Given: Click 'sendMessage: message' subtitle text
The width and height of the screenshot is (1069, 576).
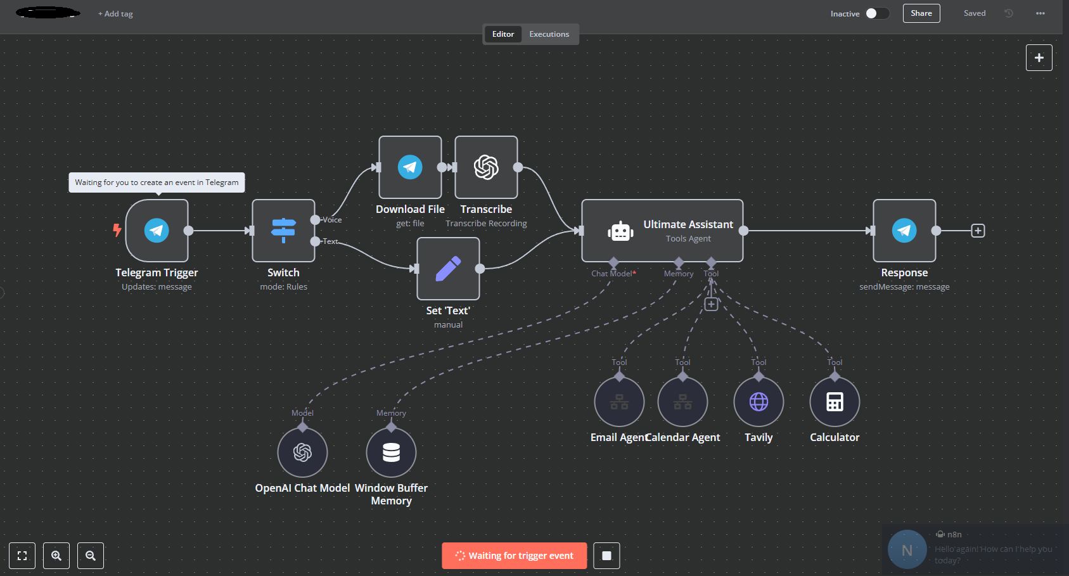Looking at the screenshot, I should click(x=904, y=287).
